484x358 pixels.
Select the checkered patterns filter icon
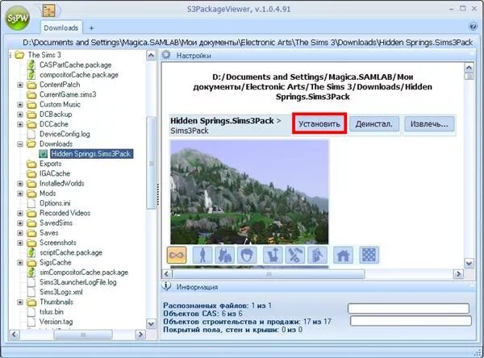[369, 255]
